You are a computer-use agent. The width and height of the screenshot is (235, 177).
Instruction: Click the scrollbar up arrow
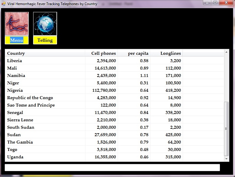click(x=226, y=52)
